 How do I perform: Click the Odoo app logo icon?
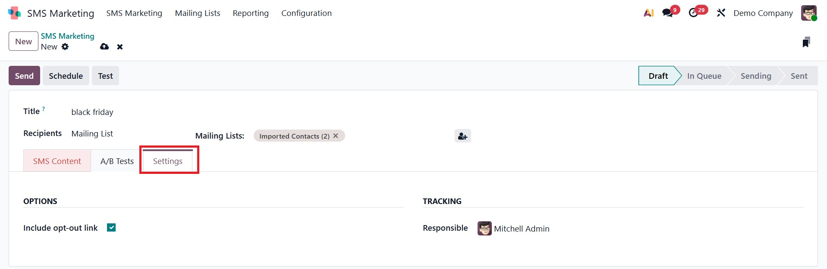(x=14, y=13)
